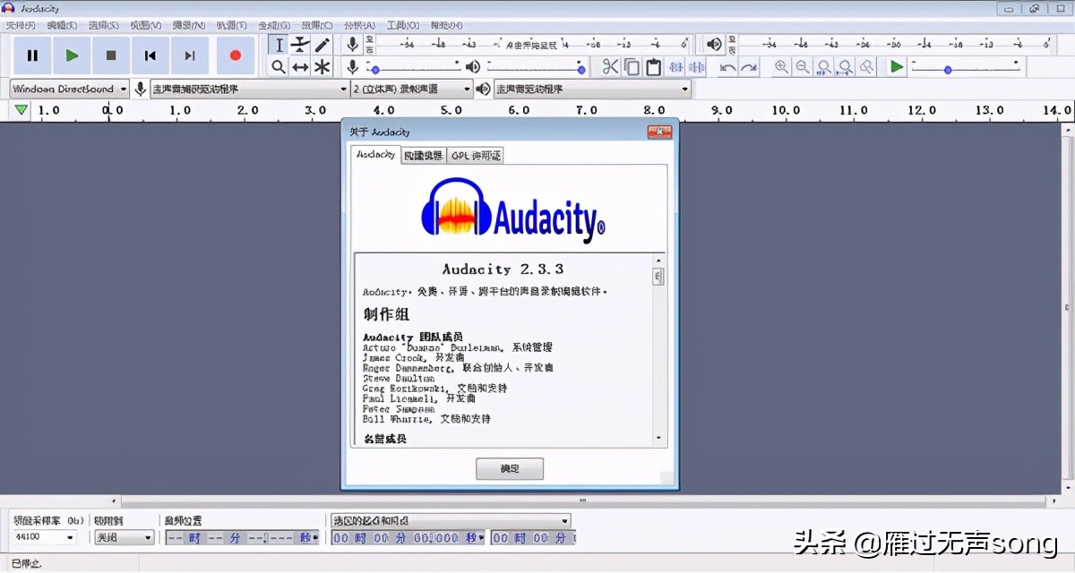Click the horizontal scrollbar of the track area
Image resolution: width=1075 pixels, height=573 pixels.
point(582,501)
